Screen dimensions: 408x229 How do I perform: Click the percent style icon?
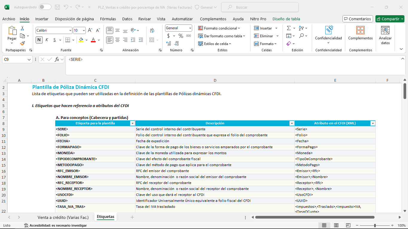(181, 36)
